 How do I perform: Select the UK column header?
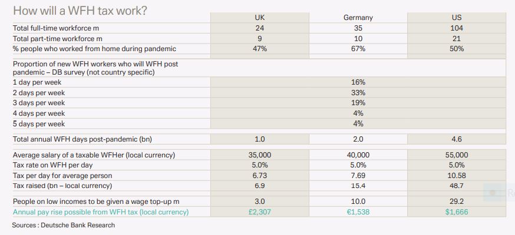tap(260, 18)
